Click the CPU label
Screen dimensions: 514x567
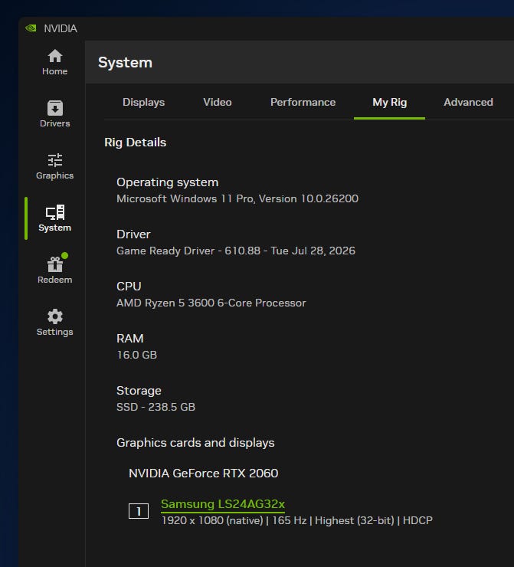(129, 287)
